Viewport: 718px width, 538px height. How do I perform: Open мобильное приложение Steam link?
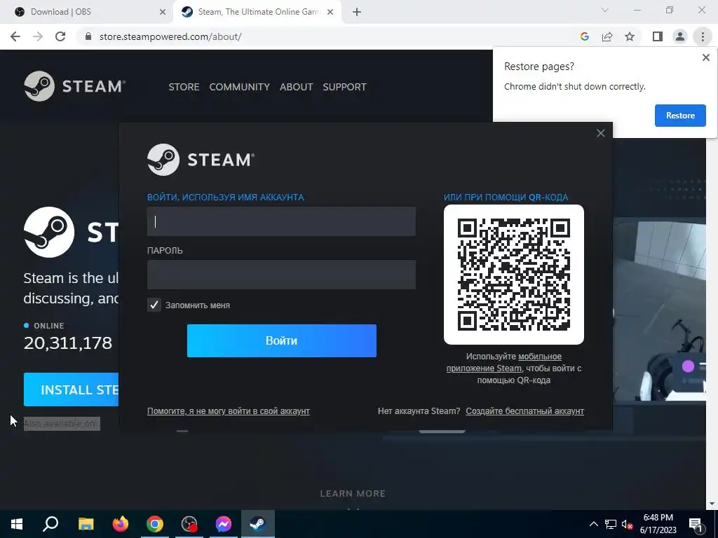[x=503, y=362]
